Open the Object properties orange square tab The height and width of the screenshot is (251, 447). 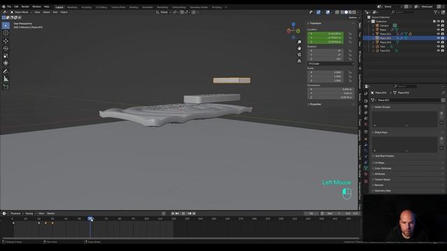[366, 139]
